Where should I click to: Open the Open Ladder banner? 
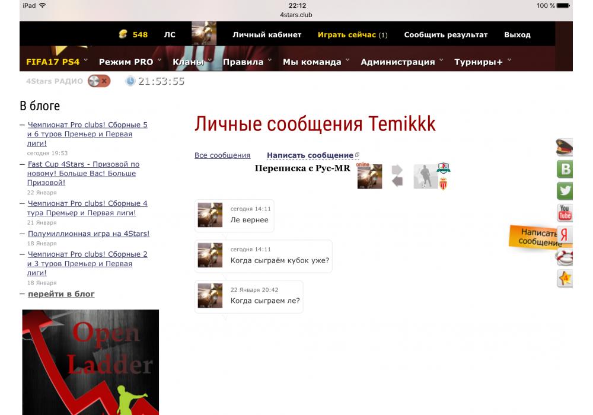click(x=90, y=362)
